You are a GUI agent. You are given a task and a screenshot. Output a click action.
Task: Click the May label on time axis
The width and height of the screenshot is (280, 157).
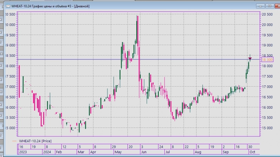point(118,151)
